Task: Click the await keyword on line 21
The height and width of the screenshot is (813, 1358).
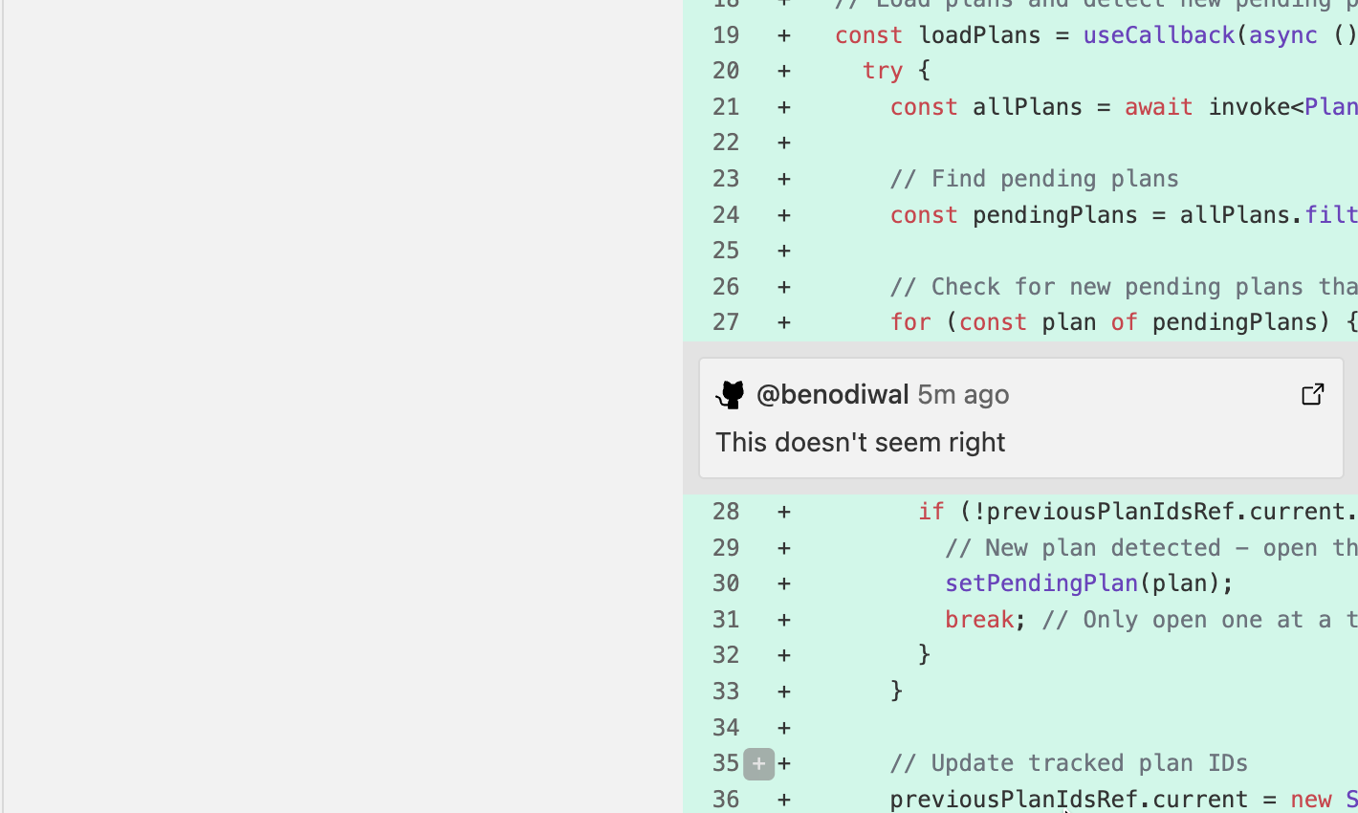Action: tap(1158, 106)
